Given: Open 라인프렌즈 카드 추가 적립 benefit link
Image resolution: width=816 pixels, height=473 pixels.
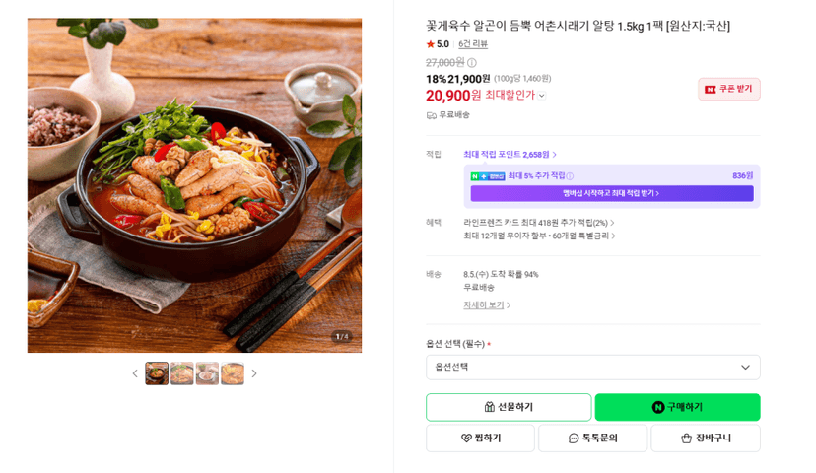Looking at the screenshot, I should click(539, 223).
